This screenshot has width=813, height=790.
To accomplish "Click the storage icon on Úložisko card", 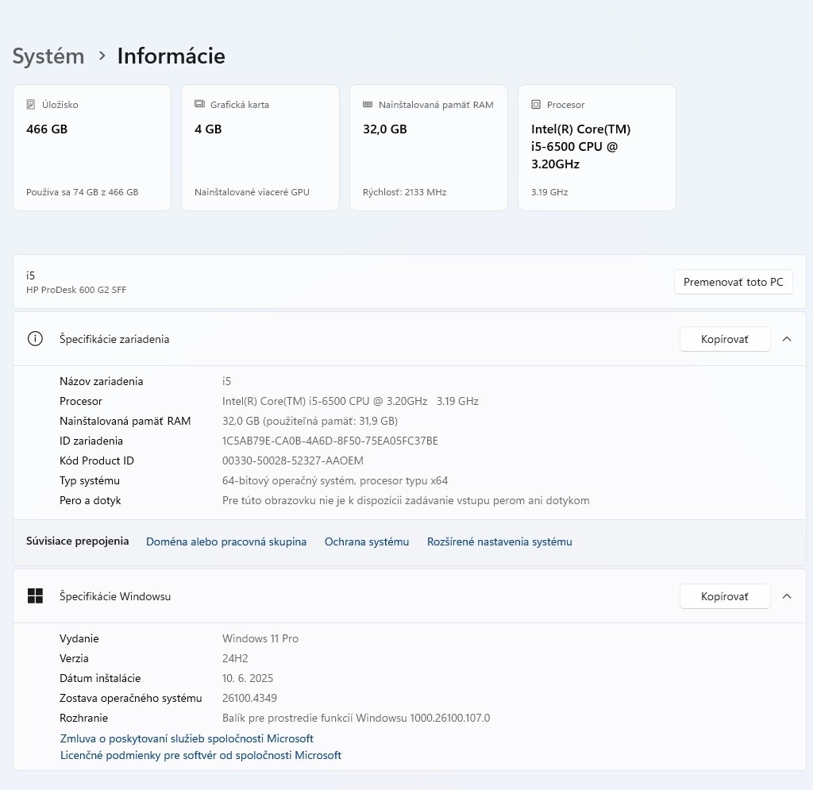I will [31, 105].
